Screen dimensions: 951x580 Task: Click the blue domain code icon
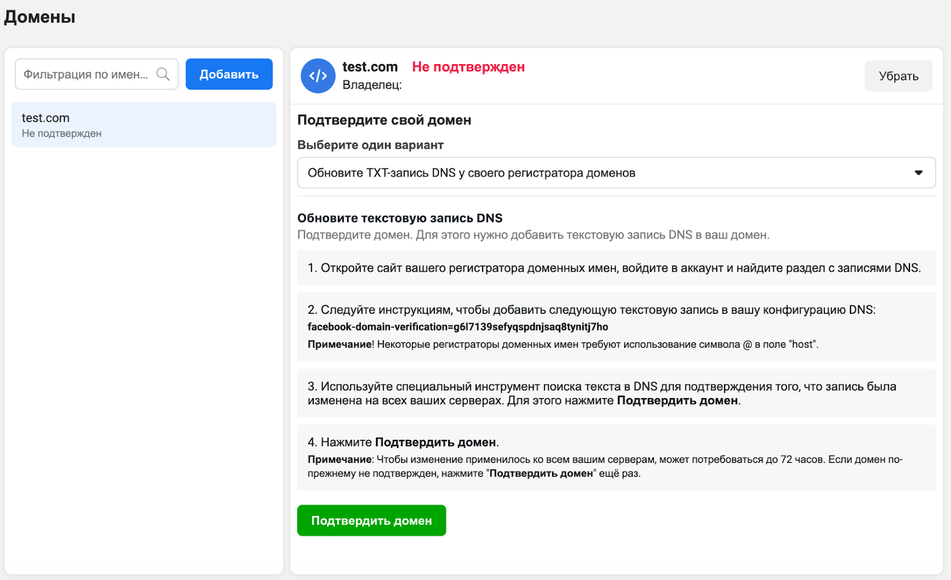tap(318, 75)
